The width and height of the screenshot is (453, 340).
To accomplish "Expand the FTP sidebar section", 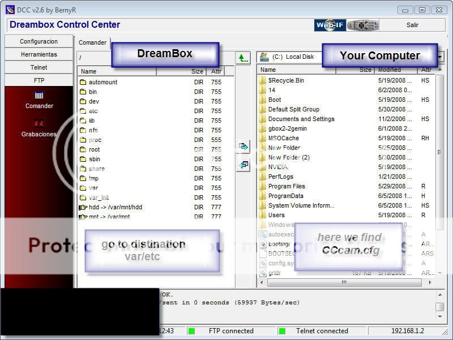I will point(39,80).
